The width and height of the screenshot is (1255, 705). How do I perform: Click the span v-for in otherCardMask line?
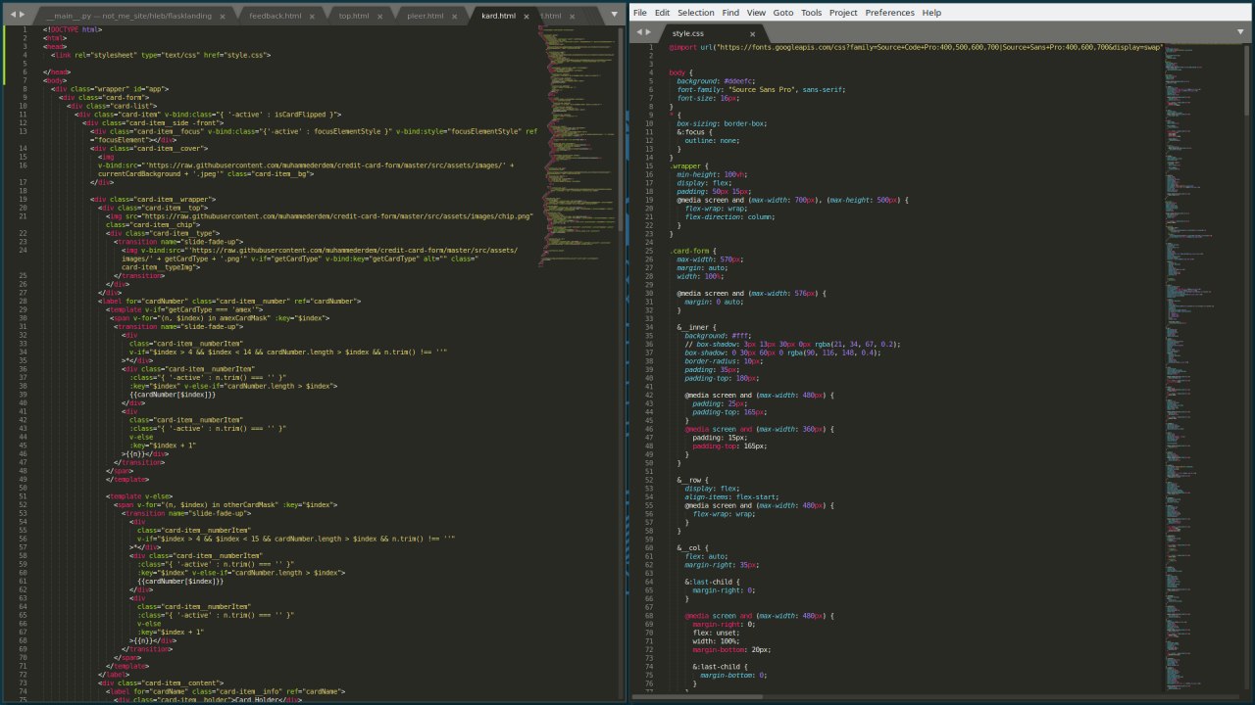pyautogui.click(x=226, y=505)
